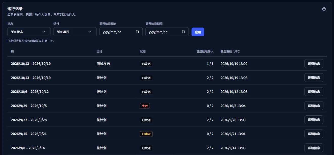Click timestamp 2026/10/5 13:04
The image size is (334, 155).
(233, 106)
